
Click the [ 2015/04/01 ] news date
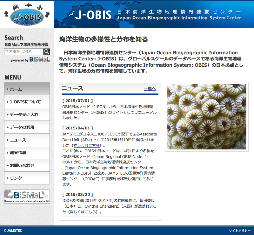pyautogui.click(x=77, y=128)
